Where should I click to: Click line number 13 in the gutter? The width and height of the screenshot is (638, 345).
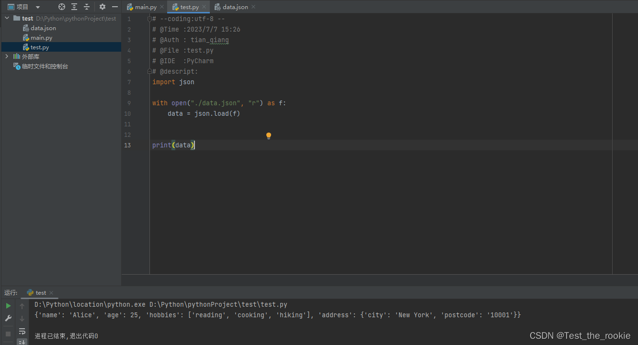[127, 145]
